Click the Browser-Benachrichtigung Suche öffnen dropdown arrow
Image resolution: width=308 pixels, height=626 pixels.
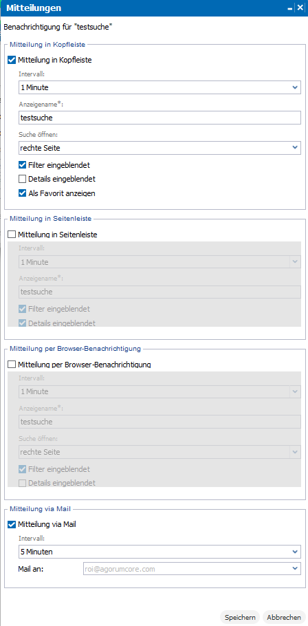point(295,452)
